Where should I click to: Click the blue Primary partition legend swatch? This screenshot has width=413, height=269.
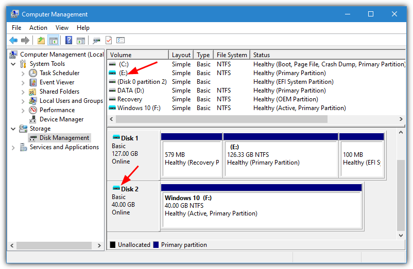click(x=156, y=245)
